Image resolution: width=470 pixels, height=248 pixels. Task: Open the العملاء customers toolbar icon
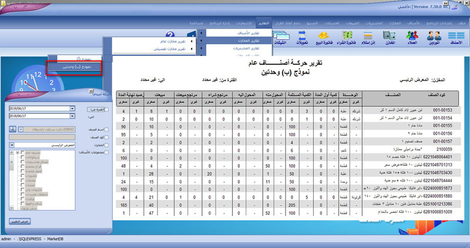coord(412,38)
